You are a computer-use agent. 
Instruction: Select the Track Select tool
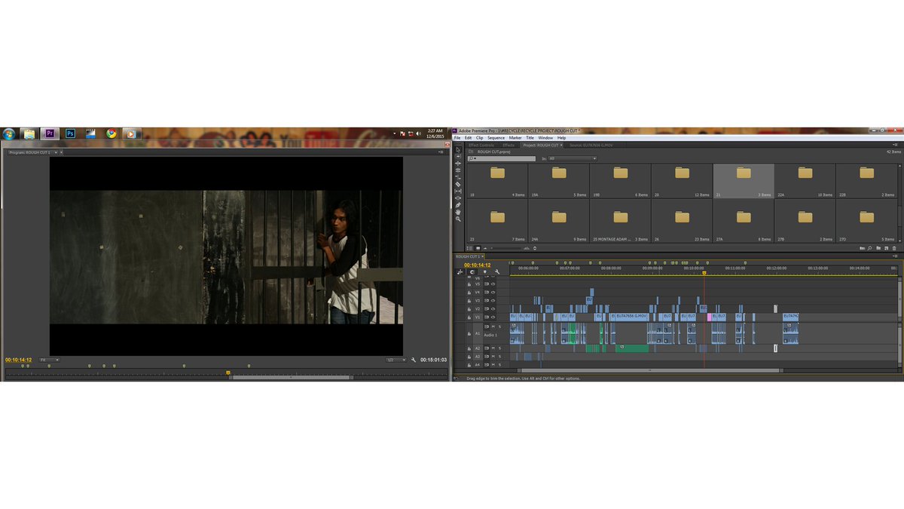point(458,156)
